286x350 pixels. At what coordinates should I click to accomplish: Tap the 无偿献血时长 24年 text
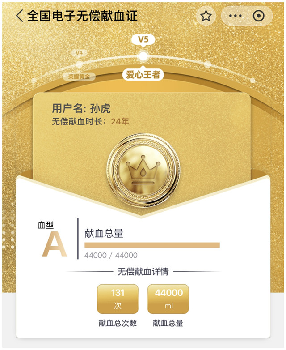(x=91, y=122)
